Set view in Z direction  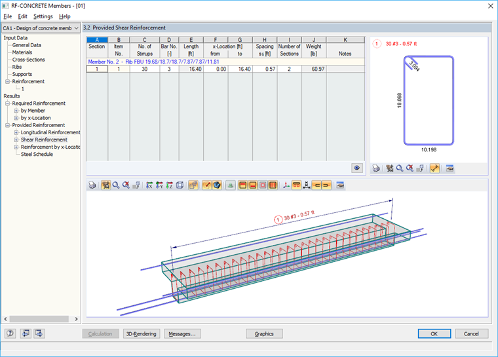(x=170, y=185)
